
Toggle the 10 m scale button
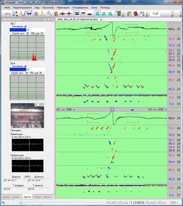pos(8,13)
